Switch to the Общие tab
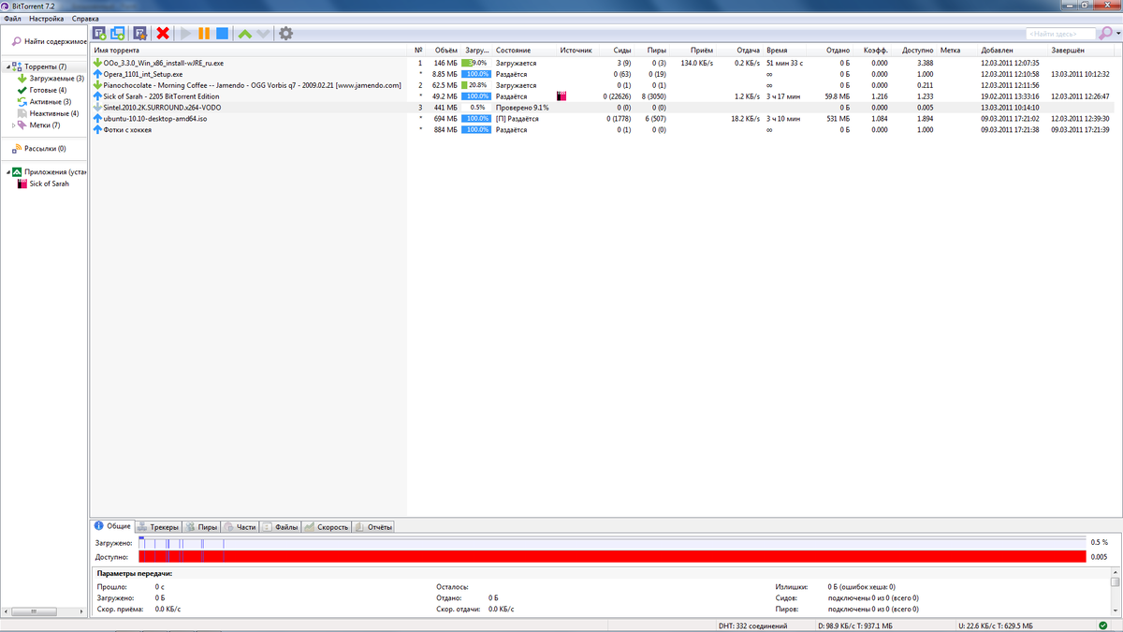 (113, 526)
